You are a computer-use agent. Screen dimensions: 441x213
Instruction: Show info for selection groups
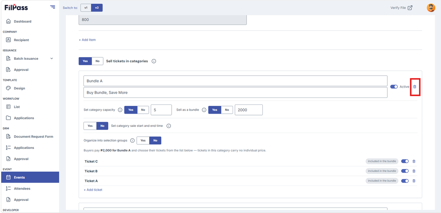tap(132, 140)
